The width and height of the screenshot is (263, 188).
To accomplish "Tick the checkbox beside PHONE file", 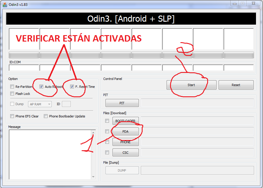I will tap(107, 142).
